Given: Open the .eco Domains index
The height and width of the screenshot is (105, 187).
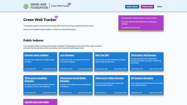Looking at the screenshot, I should click(67, 55).
